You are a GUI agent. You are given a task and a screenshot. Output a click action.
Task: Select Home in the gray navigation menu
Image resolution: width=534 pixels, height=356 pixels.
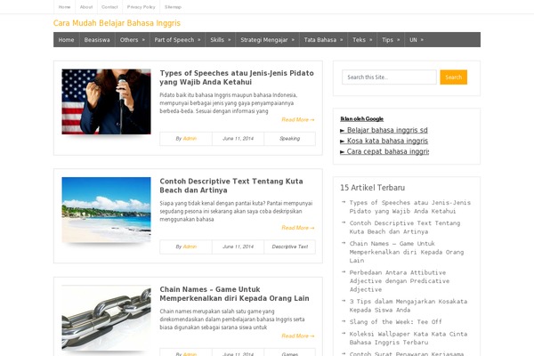coord(66,40)
